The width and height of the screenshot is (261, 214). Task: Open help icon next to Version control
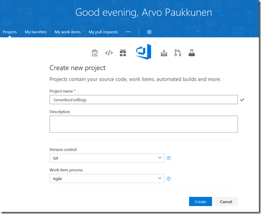pyautogui.click(x=169, y=158)
